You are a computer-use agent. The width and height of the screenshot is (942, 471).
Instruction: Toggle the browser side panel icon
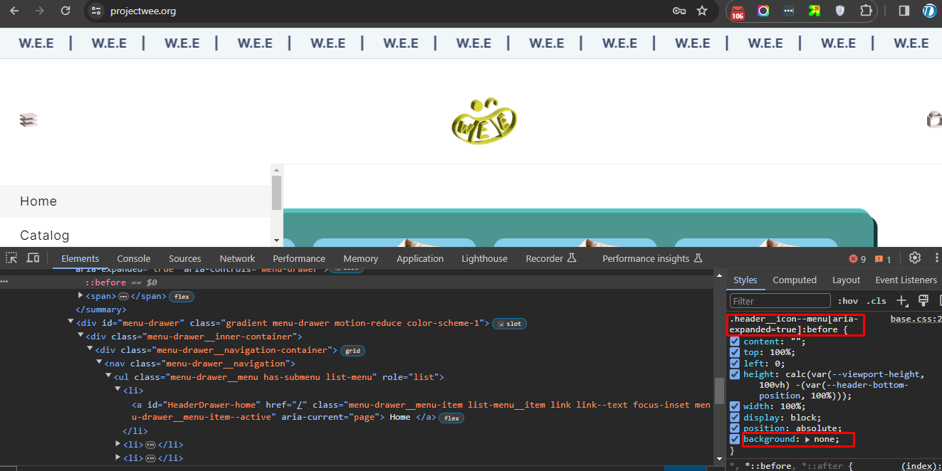click(904, 11)
